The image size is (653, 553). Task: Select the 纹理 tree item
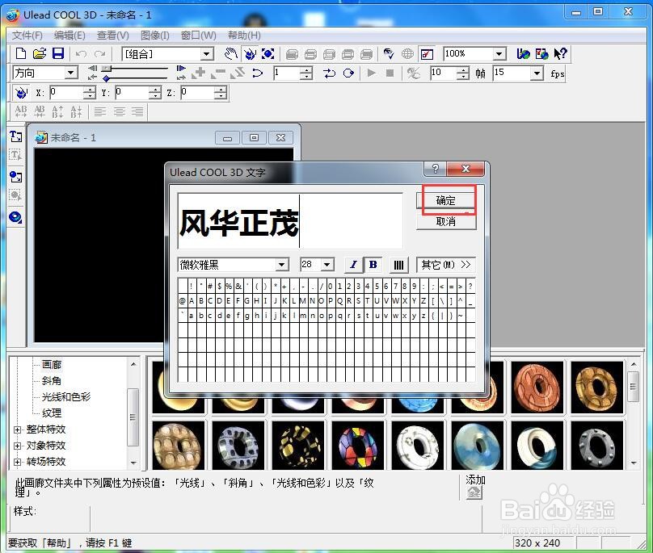52,413
